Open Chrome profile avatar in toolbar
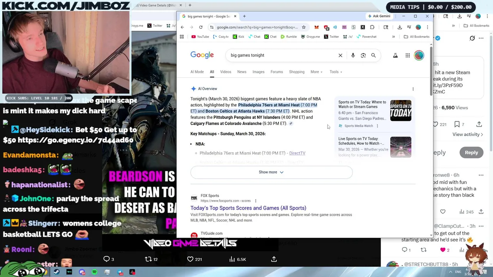The image size is (493, 277). coord(418,27)
